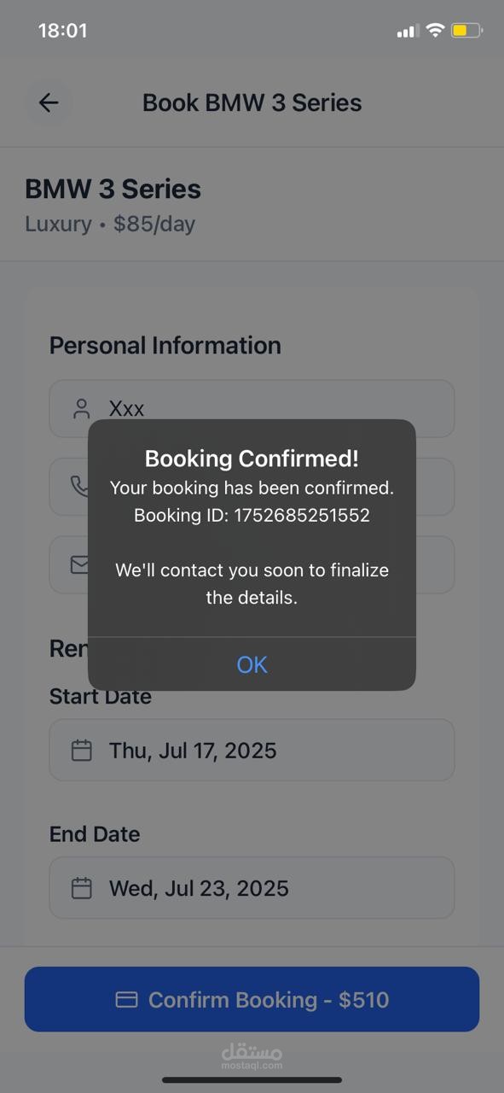Tap the battery indicator in status bar

467,31
